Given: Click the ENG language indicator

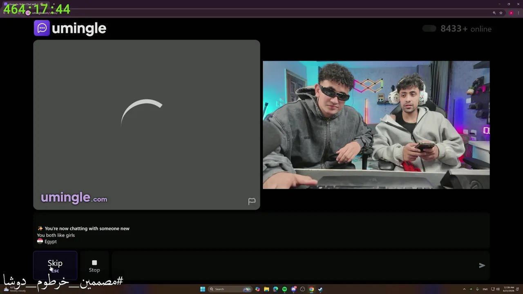Looking at the screenshot, I should pyautogui.click(x=485, y=289).
